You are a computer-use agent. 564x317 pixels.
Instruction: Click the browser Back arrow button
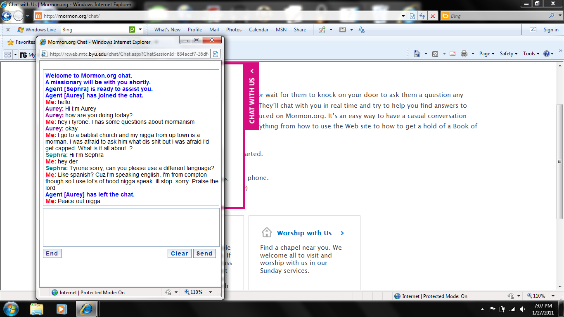(7, 16)
